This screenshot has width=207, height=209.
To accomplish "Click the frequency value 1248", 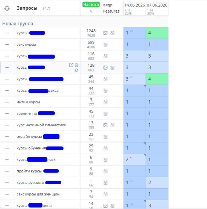I will pos(91,31).
